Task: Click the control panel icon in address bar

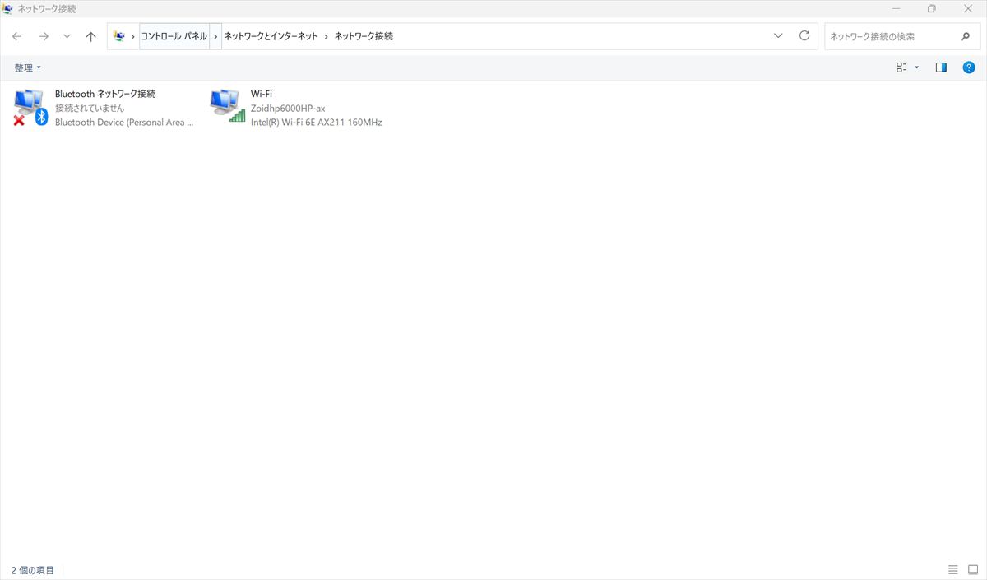Action: (119, 36)
